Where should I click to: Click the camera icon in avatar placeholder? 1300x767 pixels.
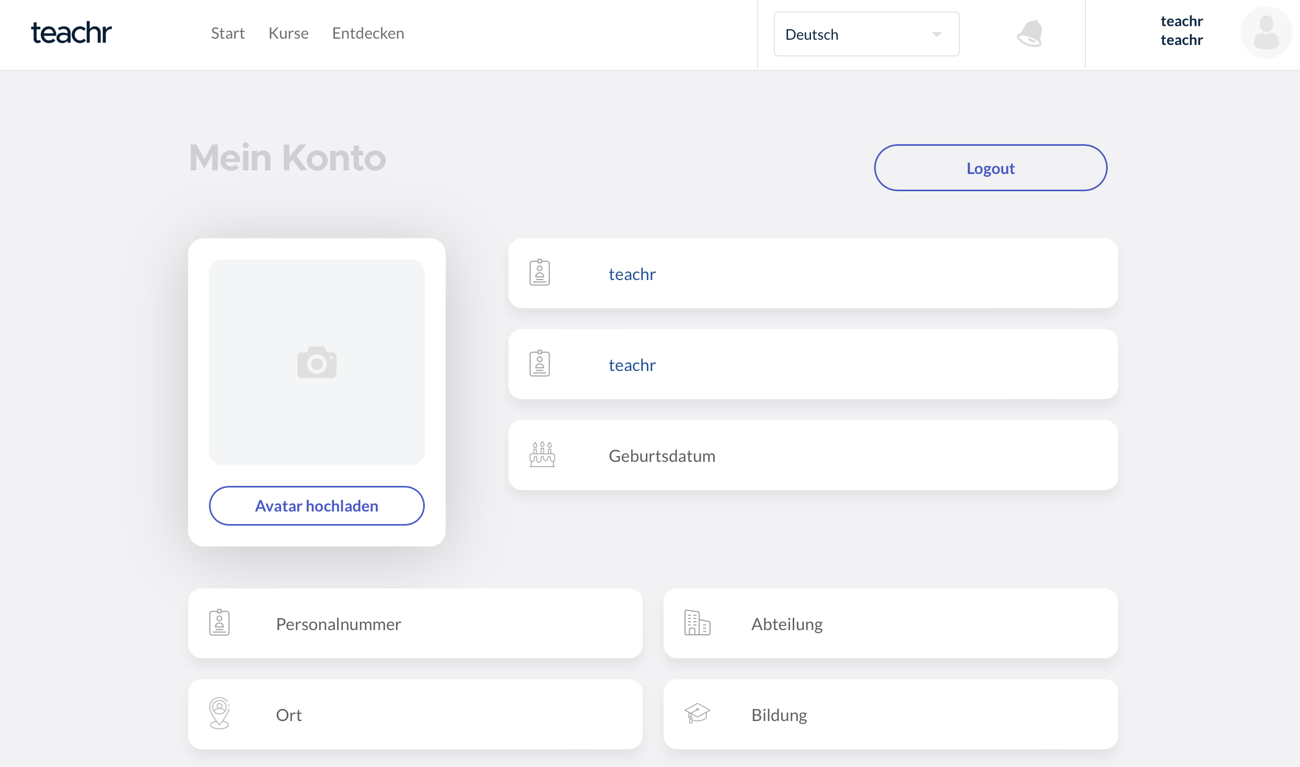click(317, 362)
